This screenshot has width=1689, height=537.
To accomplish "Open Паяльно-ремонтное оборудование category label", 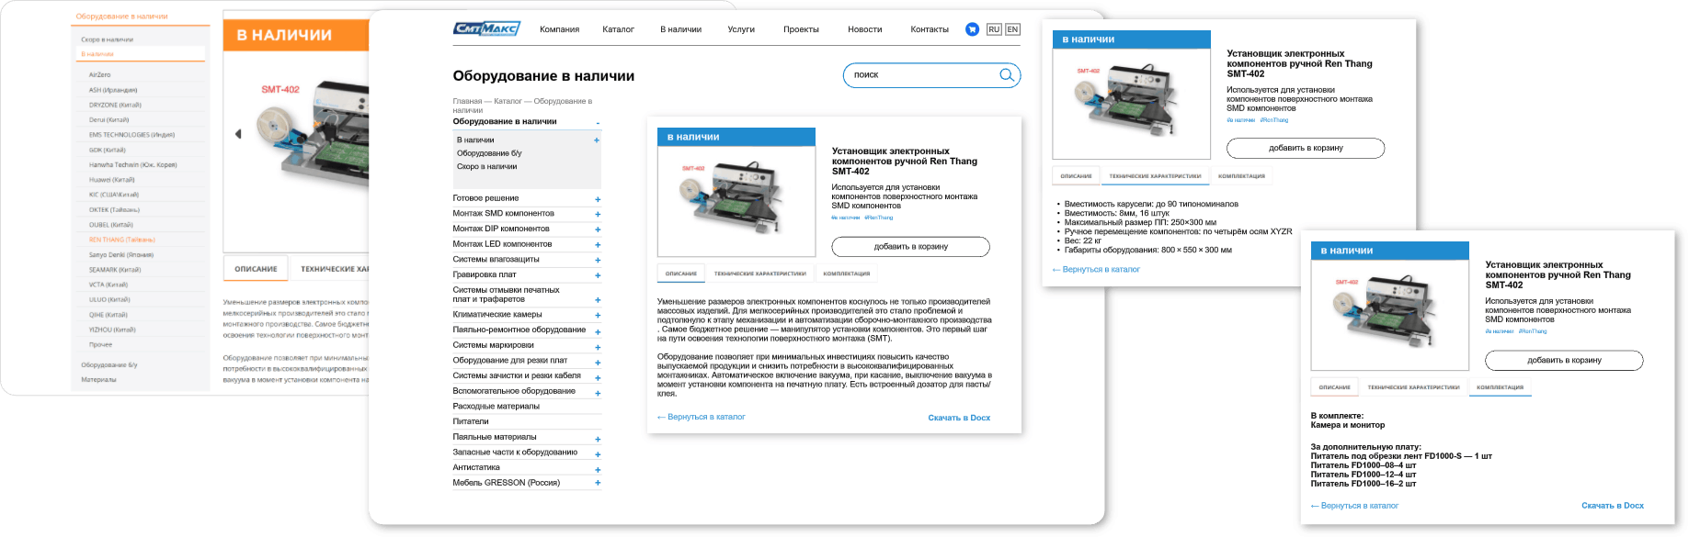I will [519, 330].
